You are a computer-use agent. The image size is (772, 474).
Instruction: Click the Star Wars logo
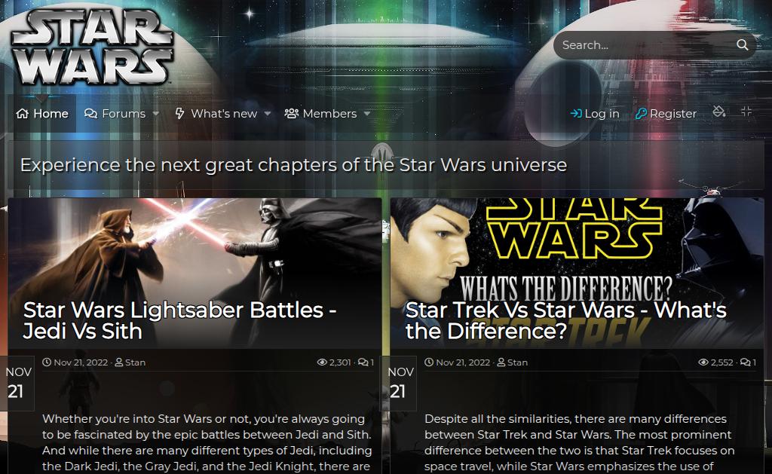(92, 47)
